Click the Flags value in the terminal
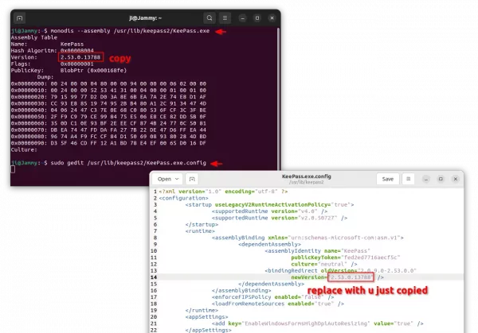Image resolution: width=478 pixels, height=333 pixels. pyautogui.click(x=76, y=64)
